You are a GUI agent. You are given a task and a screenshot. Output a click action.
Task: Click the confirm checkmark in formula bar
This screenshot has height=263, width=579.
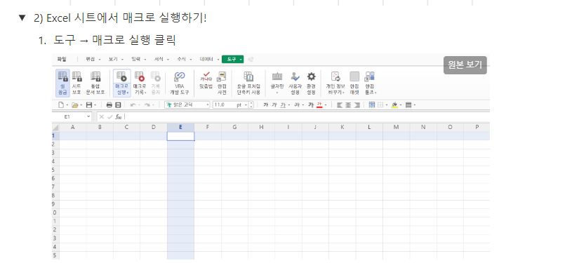pyautogui.click(x=109, y=116)
